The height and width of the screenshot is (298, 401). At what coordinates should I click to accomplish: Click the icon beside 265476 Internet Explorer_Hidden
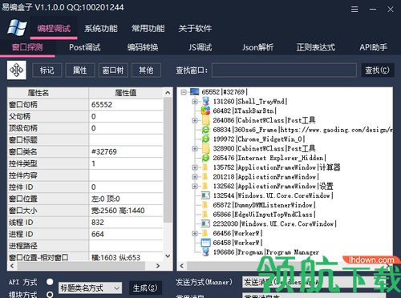click(205, 158)
